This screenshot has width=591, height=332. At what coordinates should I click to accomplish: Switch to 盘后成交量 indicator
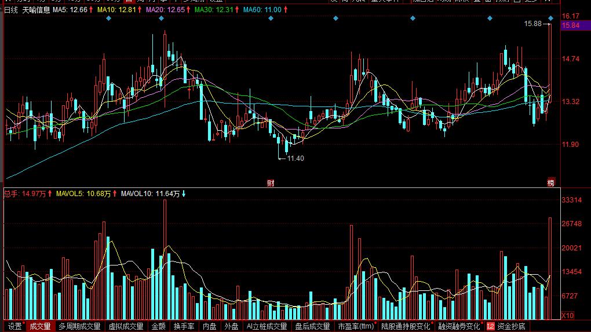pyautogui.click(x=312, y=326)
